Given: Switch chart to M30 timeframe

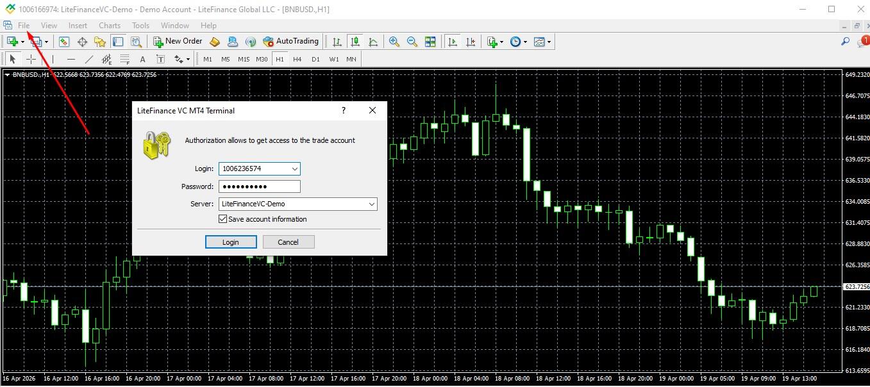Looking at the screenshot, I should (x=262, y=59).
